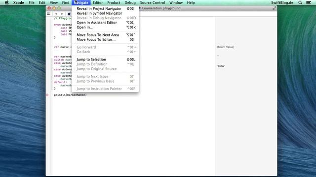Viewport: 316px width, 177px height.
Task: Click the related items grid icon in jump bar
Action: click(x=49, y=14)
